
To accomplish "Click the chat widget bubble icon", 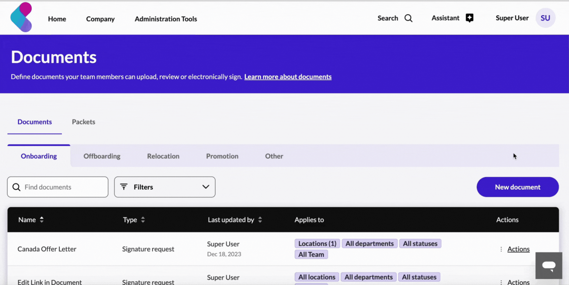I will coord(549,266).
